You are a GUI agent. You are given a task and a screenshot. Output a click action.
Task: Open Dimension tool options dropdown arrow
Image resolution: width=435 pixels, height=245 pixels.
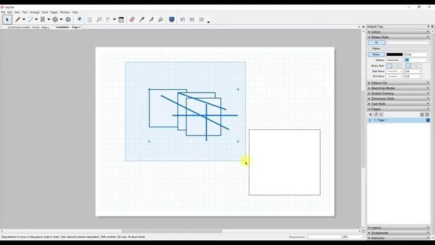tap(114, 20)
